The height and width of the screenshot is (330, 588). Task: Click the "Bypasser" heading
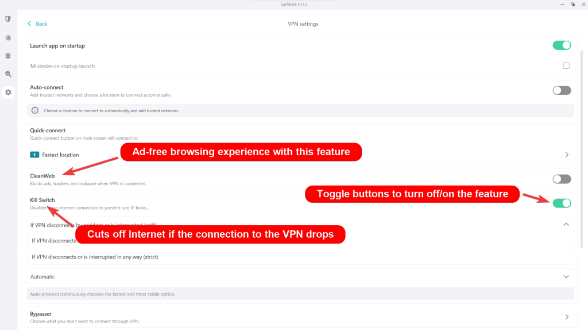41,313
